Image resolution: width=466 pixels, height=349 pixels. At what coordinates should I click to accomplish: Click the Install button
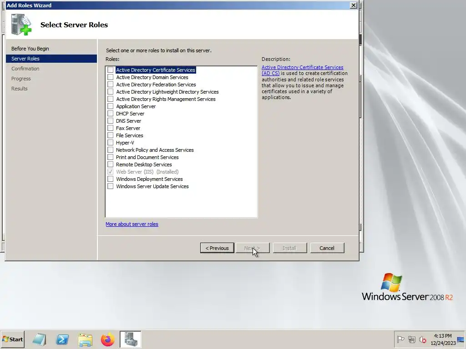pos(289,248)
